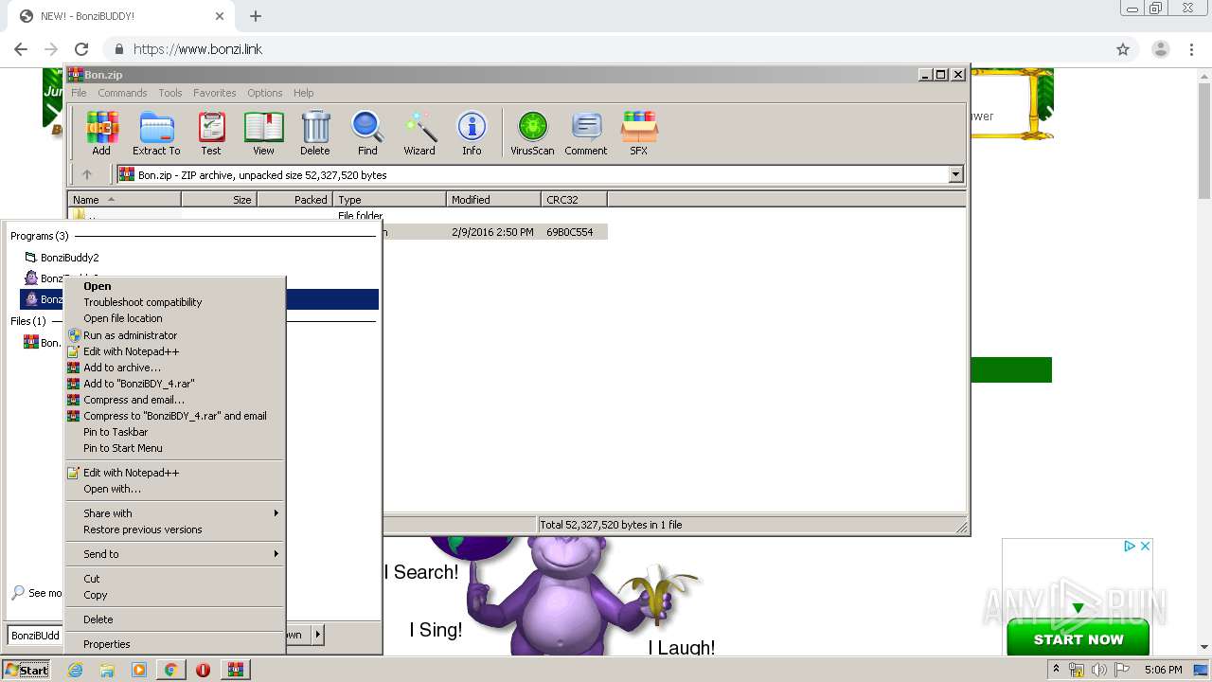The width and height of the screenshot is (1212, 682).
Task: Select Troubleshoot compatibility
Action: click(175, 302)
